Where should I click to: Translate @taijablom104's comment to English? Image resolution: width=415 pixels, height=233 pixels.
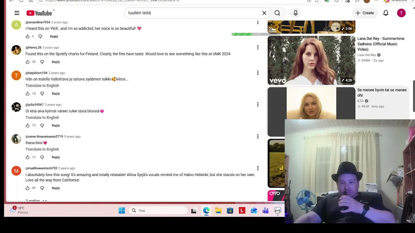pos(42,86)
